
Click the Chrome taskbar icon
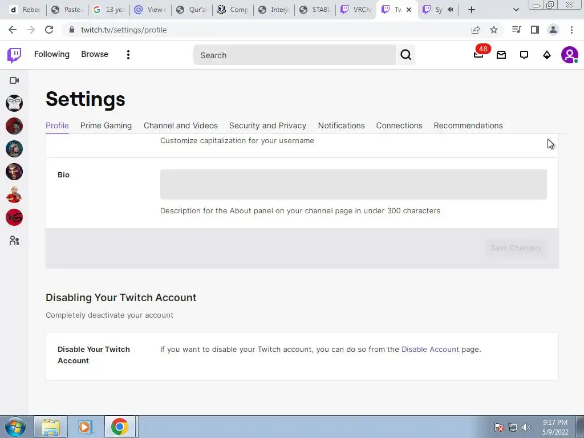pyautogui.click(x=120, y=427)
